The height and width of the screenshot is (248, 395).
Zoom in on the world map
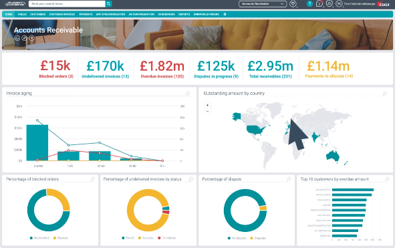tap(207, 105)
